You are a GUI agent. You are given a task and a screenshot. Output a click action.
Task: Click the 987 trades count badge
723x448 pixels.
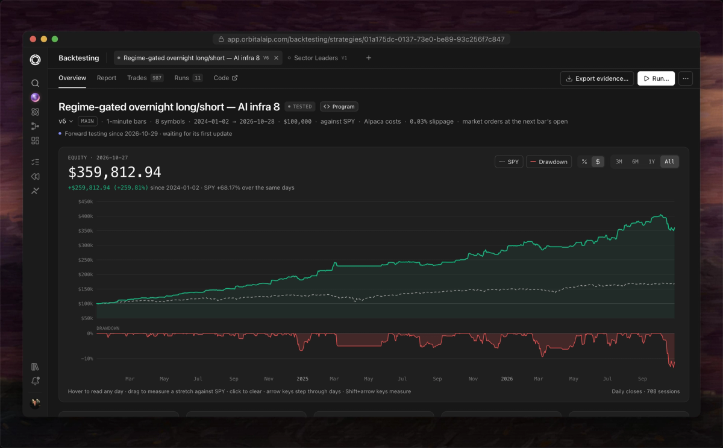157,78
